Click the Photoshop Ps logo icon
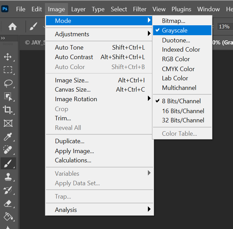Viewport: 233px width, 229px height. pyautogui.click(x=5, y=9)
